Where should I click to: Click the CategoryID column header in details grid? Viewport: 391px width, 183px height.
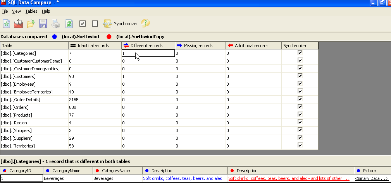click(x=22, y=171)
